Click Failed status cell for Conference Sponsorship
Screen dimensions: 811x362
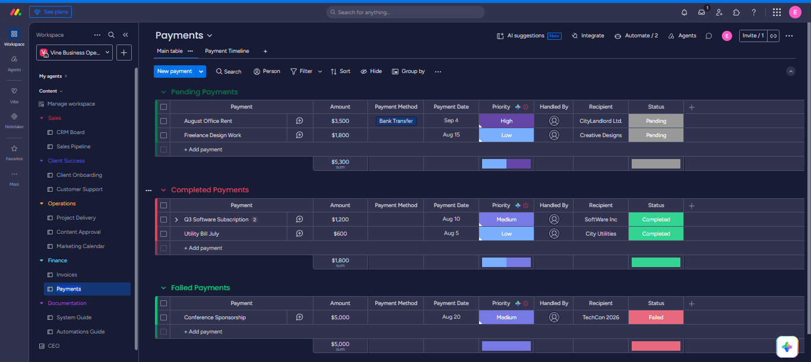pos(656,317)
